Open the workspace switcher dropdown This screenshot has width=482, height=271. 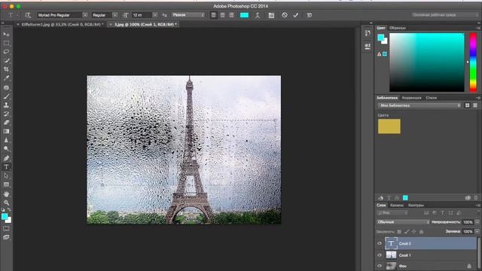444,15
